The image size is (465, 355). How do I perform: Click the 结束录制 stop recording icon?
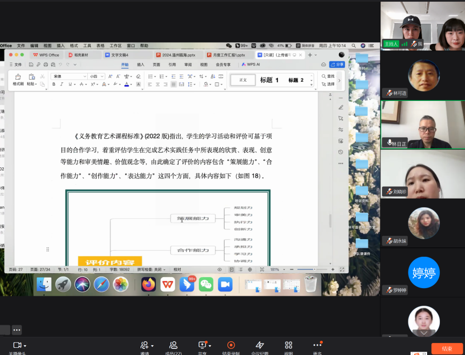[231, 345]
